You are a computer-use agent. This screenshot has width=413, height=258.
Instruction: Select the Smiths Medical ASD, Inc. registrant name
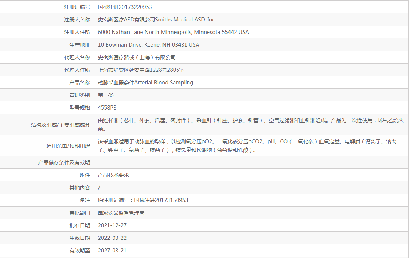tap(157, 20)
